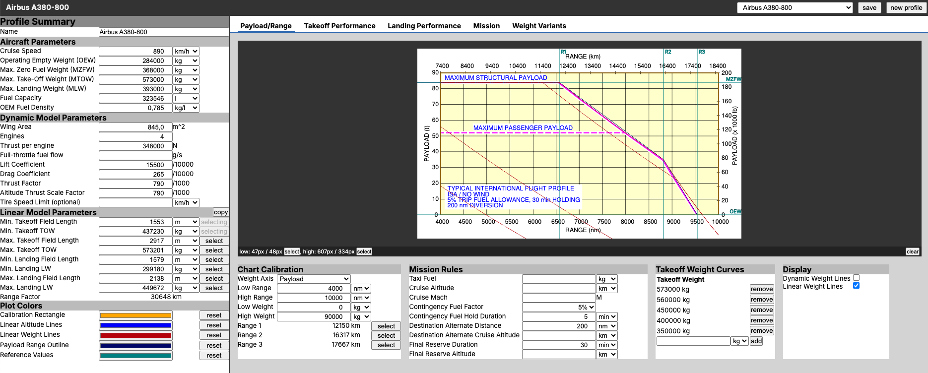Click the Taxi Fuel input field

point(558,279)
